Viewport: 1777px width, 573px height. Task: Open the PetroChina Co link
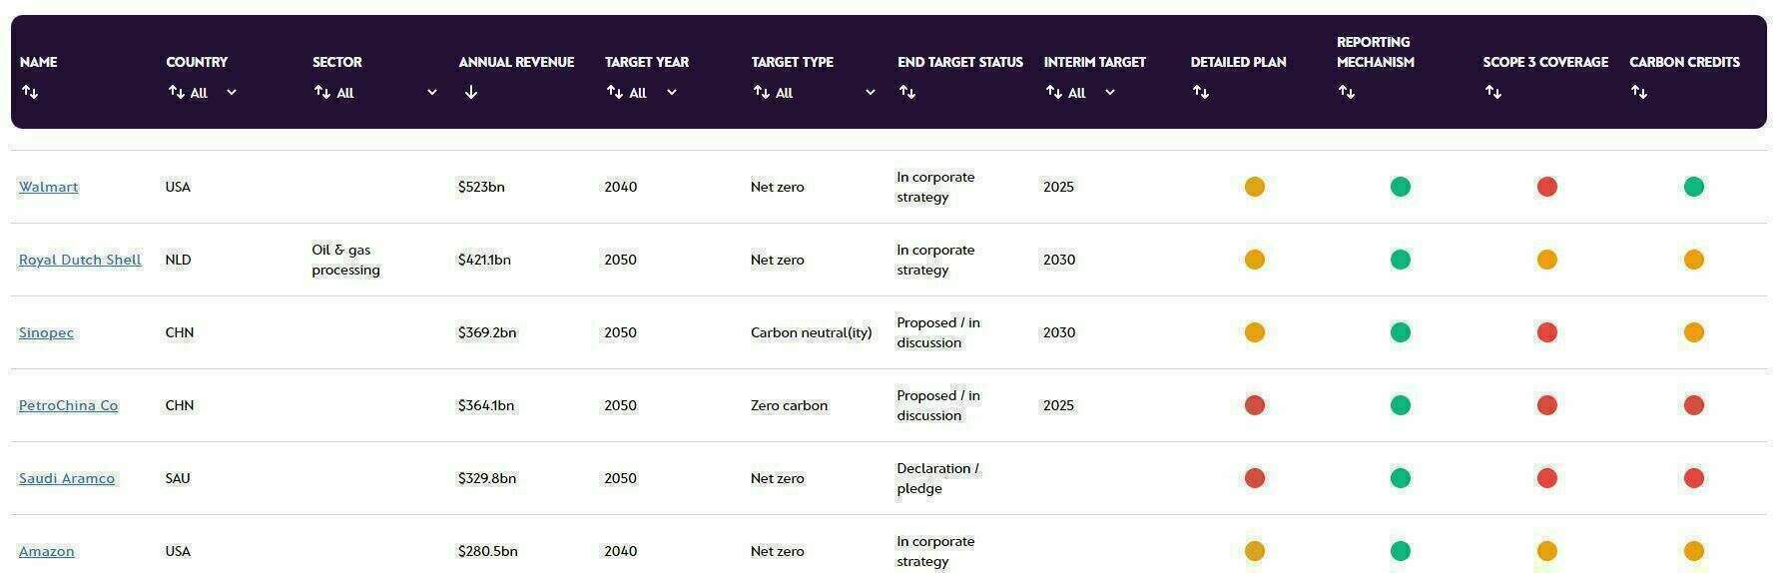point(68,405)
